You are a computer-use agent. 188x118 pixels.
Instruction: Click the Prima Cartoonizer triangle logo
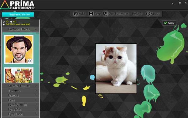click(5, 5)
